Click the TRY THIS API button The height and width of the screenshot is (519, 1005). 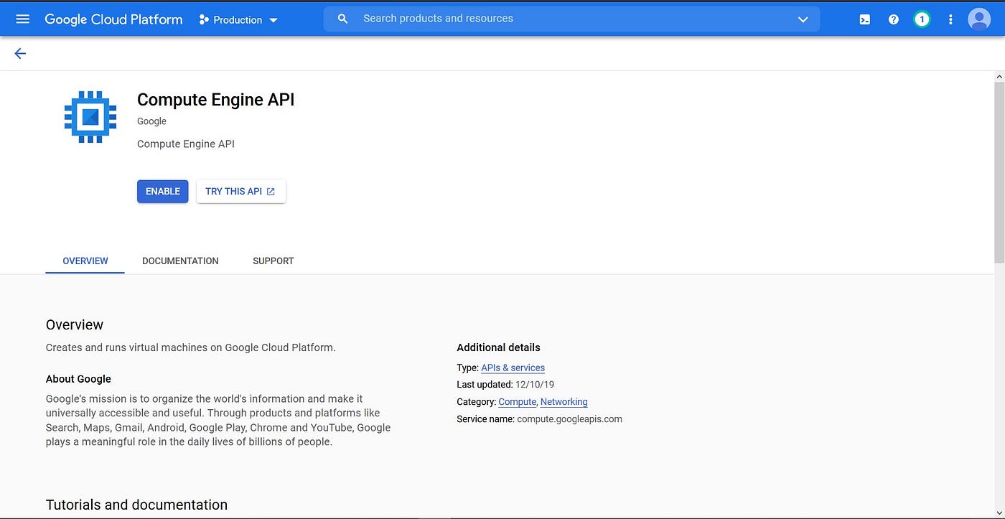click(240, 192)
